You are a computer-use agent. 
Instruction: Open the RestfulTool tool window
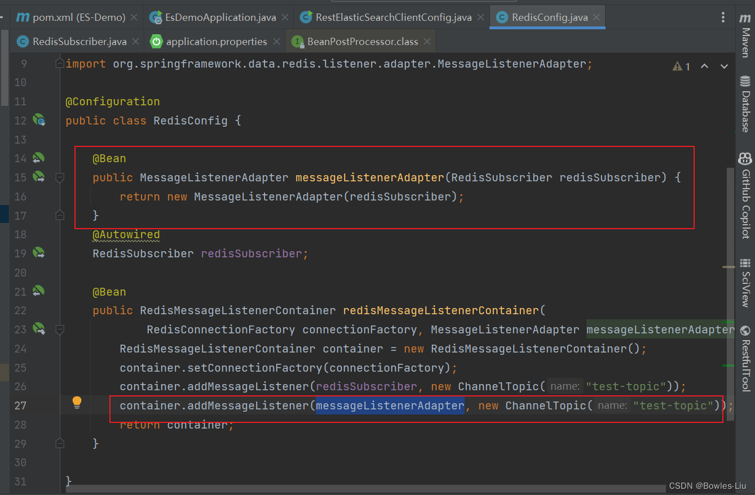pos(745,358)
